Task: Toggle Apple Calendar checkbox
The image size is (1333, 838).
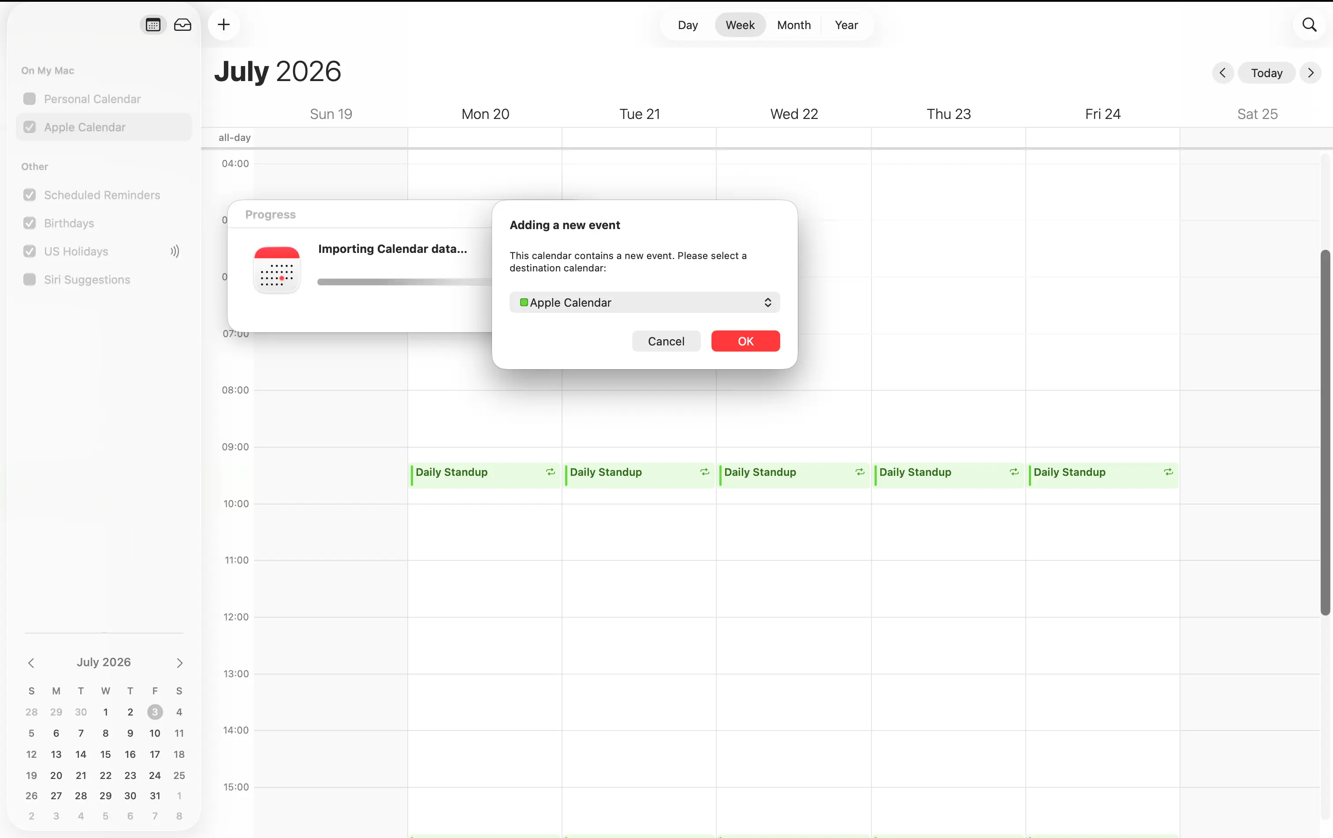Action: pos(30,127)
